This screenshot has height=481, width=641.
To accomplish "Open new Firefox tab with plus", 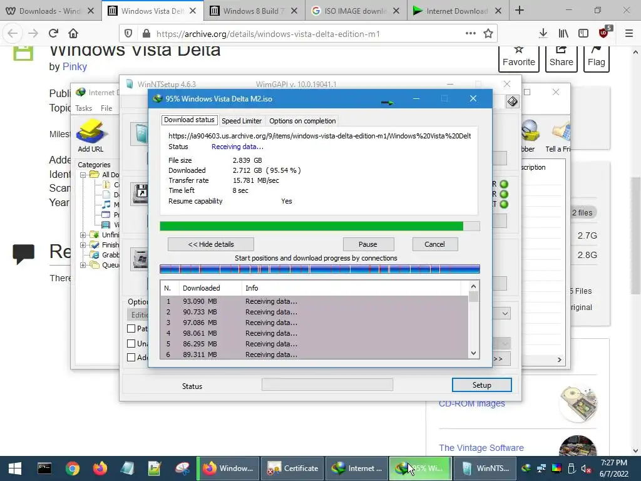I will (x=519, y=10).
